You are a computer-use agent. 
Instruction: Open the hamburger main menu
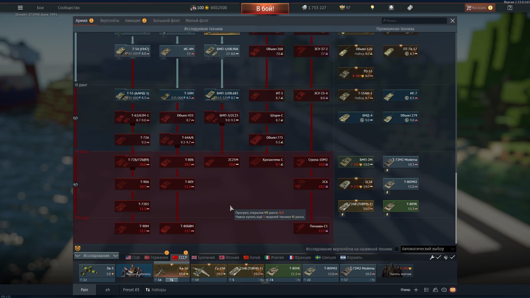(20, 7)
